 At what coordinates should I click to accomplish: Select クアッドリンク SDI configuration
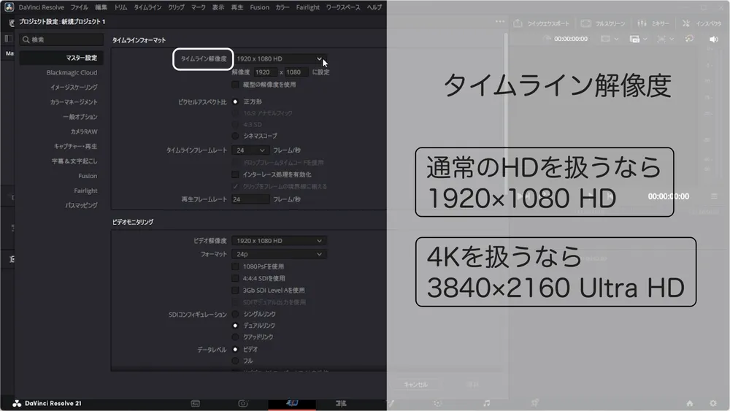point(235,337)
